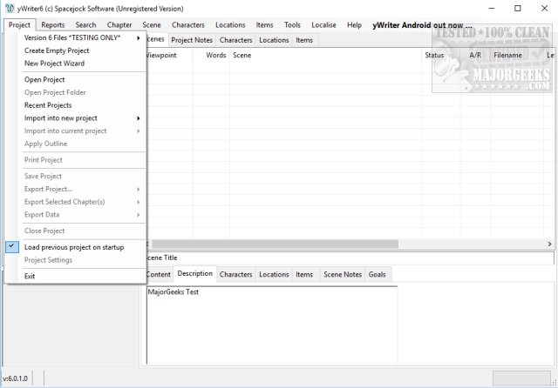Screen dimensions: 558x388
Task: Open the Help menu
Action: tap(354, 25)
